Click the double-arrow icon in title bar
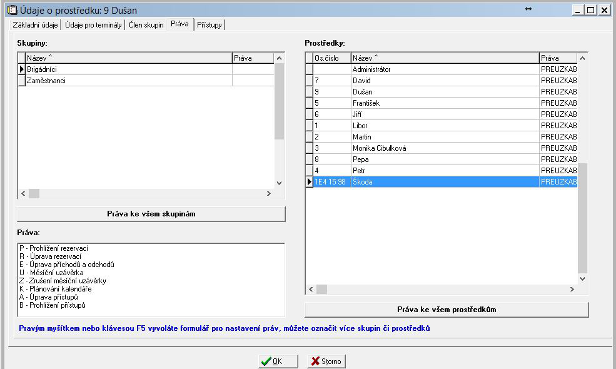The image size is (616, 369). [x=528, y=9]
